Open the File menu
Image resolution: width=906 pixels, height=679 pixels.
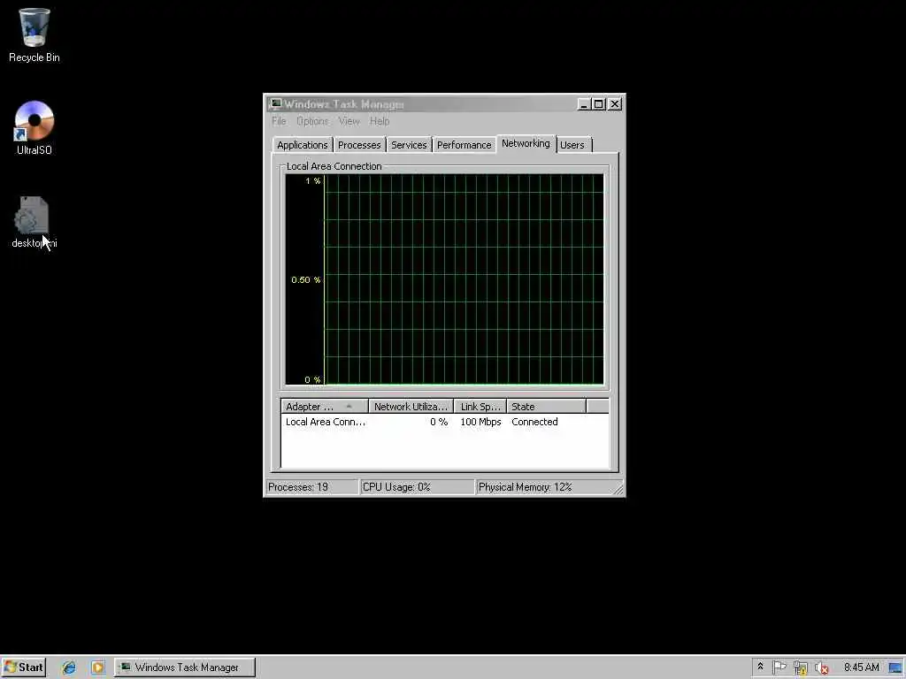pyautogui.click(x=279, y=121)
